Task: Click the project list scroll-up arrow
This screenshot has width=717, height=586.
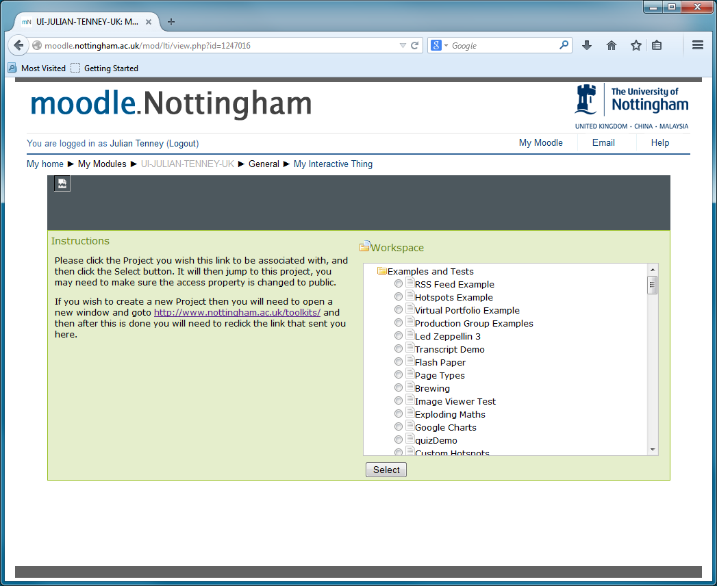Action: (x=653, y=269)
